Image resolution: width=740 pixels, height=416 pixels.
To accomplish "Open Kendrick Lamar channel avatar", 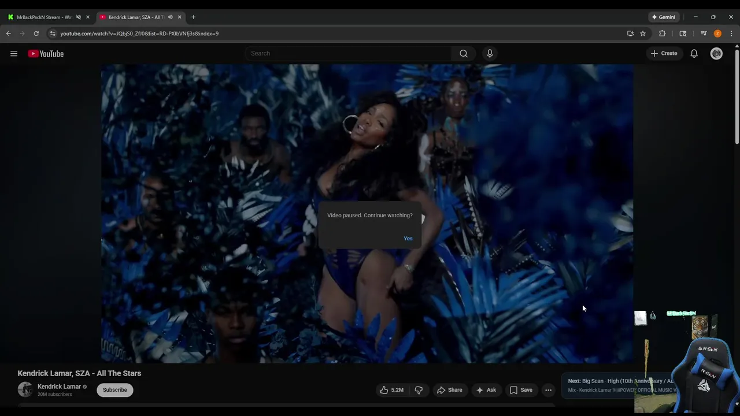I will (x=25, y=389).
